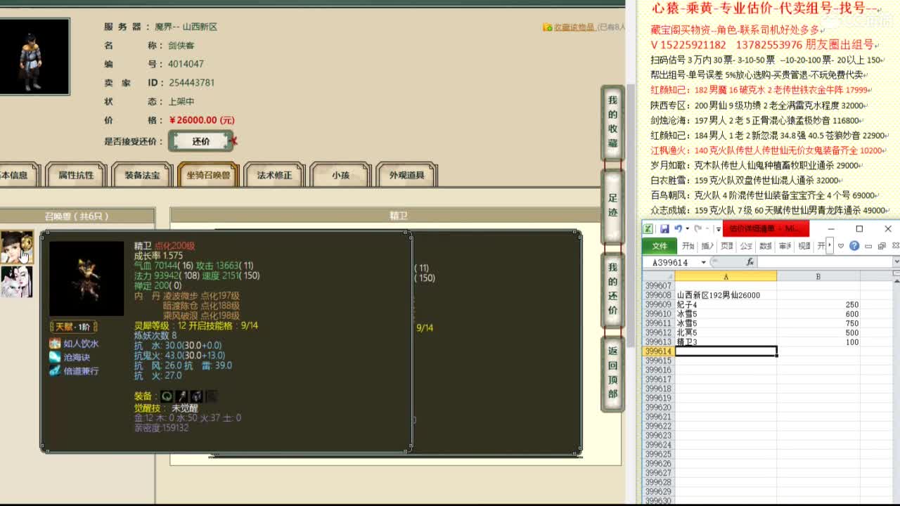This screenshot has height=506, width=900.
Task: Click the Excel formula bar input
Action: (x=825, y=262)
